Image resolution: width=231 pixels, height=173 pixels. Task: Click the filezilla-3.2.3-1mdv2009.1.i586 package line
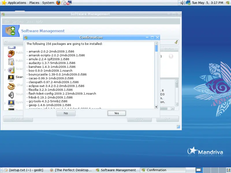point(50,90)
